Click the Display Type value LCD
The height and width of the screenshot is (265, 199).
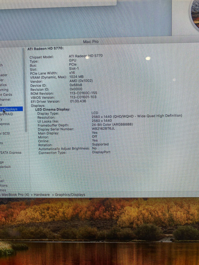pyautogui.click(x=95, y=113)
